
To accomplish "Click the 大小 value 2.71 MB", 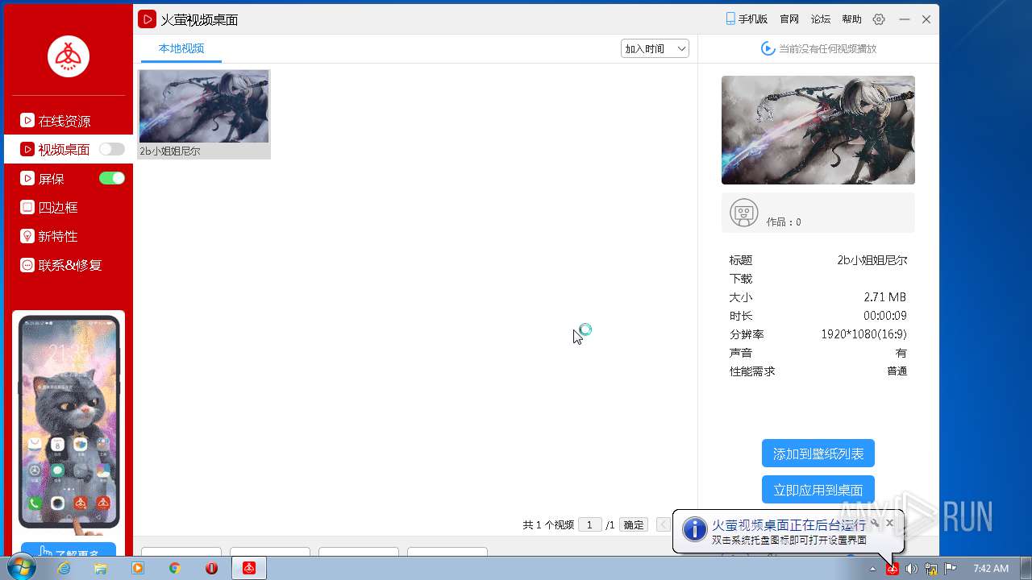I will (885, 297).
